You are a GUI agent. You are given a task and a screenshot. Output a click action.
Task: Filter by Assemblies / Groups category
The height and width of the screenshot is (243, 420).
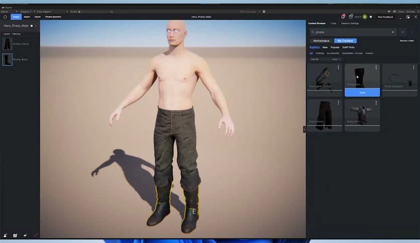click(x=352, y=53)
